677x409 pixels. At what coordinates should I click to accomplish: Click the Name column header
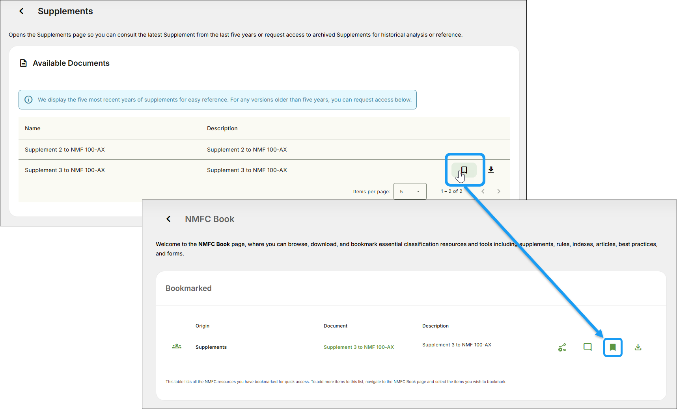point(33,128)
